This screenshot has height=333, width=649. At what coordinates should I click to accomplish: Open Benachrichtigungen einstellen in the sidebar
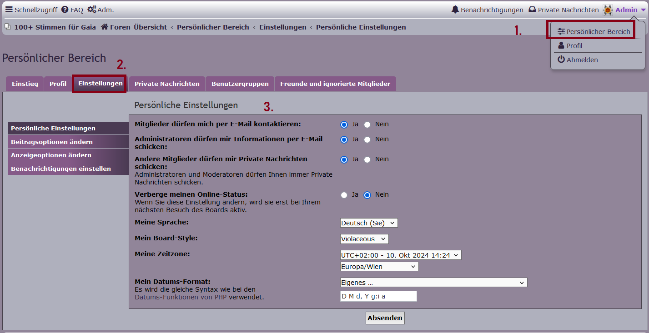[69, 169]
